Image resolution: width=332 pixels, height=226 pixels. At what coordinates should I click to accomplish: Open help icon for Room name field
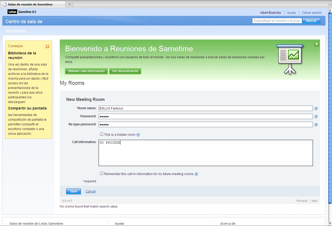click(316, 109)
